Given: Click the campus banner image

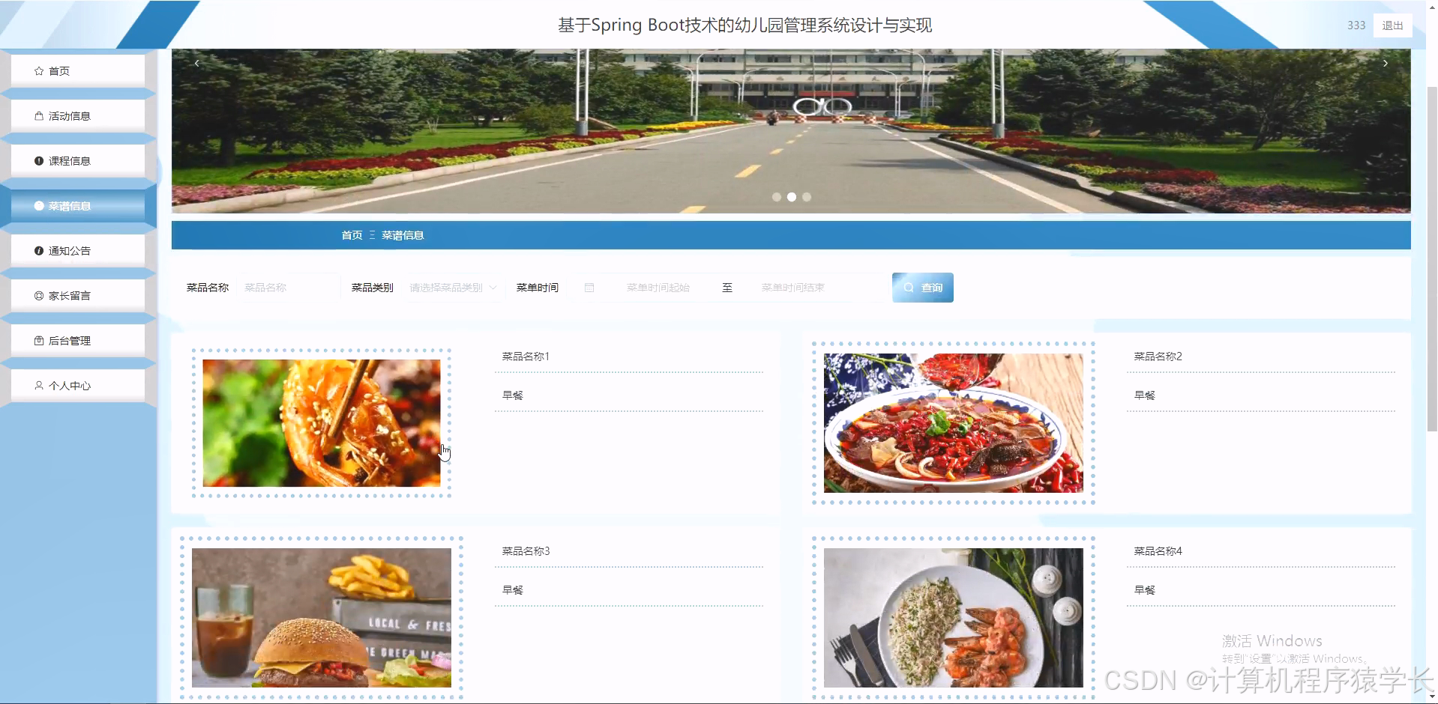Looking at the screenshot, I should 791,131.
